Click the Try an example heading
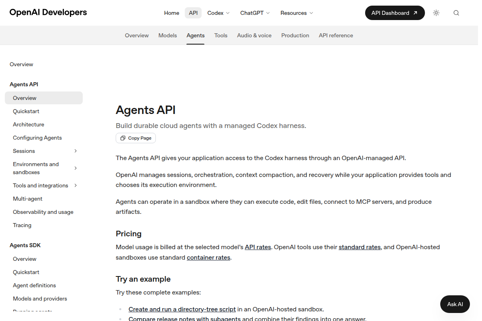 (143, 279)
